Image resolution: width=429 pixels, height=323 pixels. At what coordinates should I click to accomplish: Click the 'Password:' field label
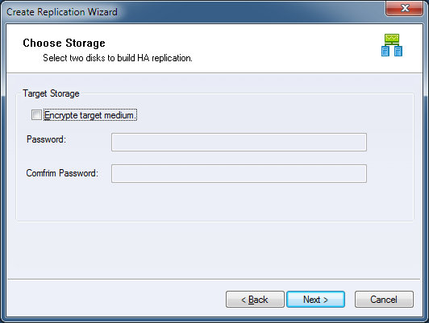click(x=46, y=139)
